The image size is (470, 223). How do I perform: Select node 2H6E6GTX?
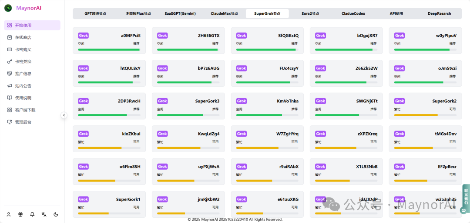click(x=188, y=41)
